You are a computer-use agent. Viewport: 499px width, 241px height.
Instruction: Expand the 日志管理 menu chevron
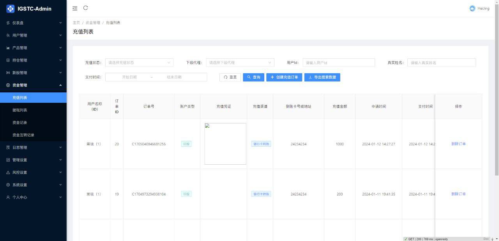[60, 148]
